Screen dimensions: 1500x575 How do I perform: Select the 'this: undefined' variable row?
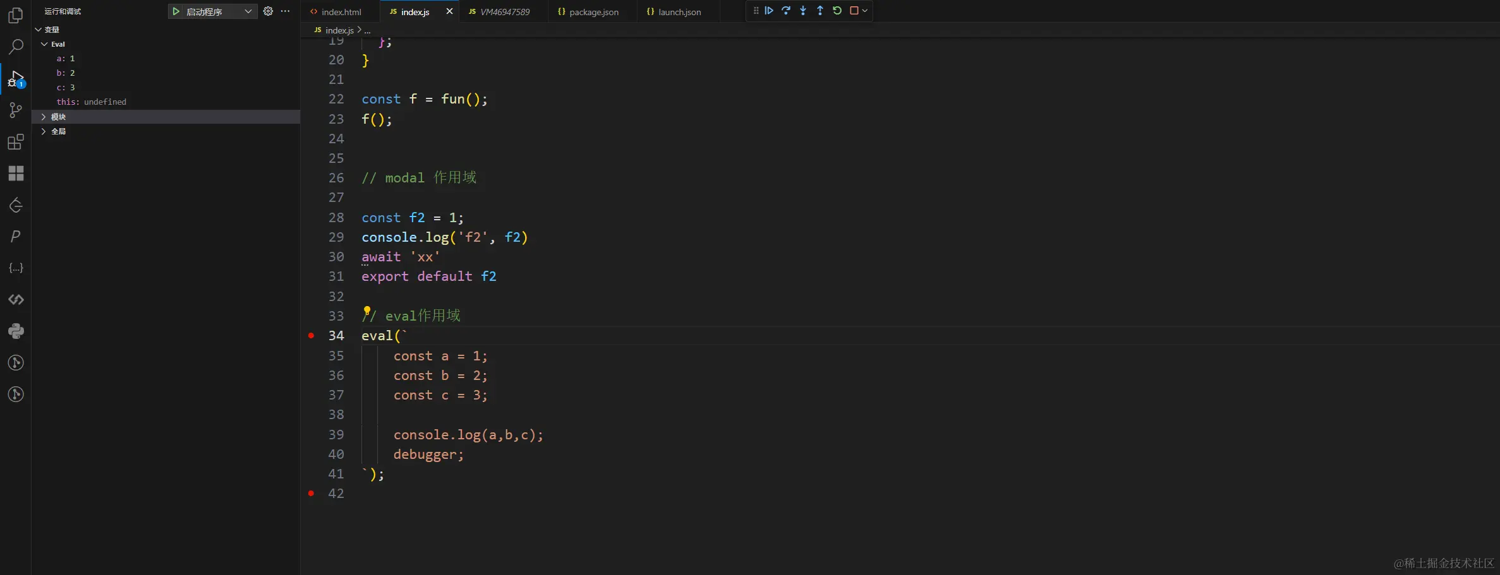166,102
